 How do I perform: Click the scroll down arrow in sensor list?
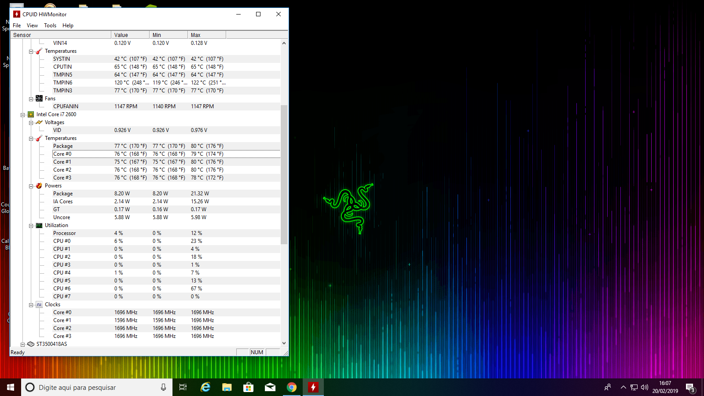284,343
